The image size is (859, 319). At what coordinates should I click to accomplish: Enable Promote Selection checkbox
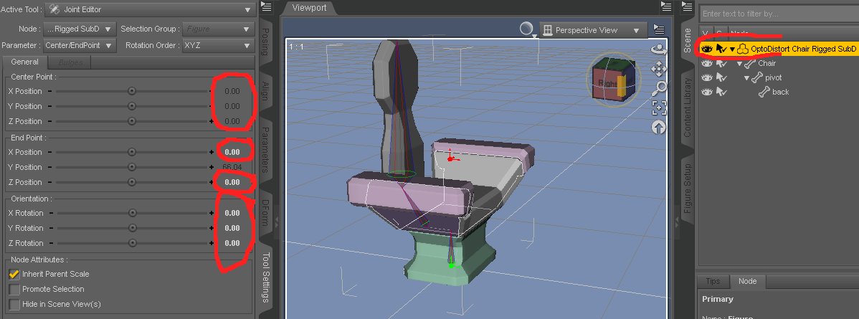coord(14,289)
